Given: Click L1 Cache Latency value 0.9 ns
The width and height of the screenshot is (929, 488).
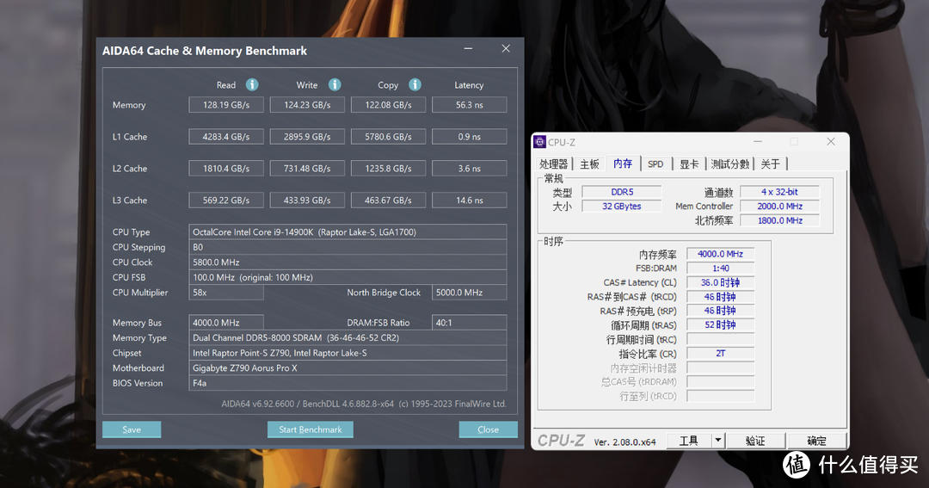Looking at the screenshot, I should (470, 136).
